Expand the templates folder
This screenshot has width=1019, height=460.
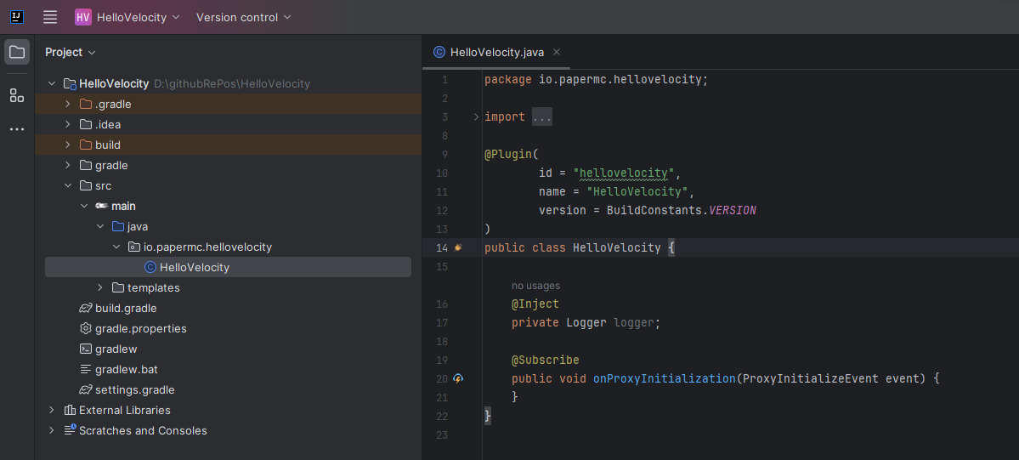click(x=100, y=287)
